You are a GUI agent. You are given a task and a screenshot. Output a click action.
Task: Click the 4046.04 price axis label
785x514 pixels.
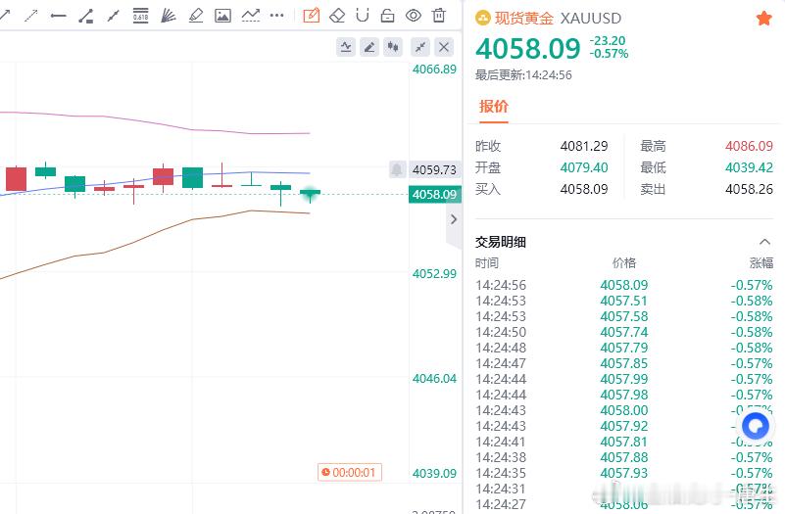click(434, 379)
